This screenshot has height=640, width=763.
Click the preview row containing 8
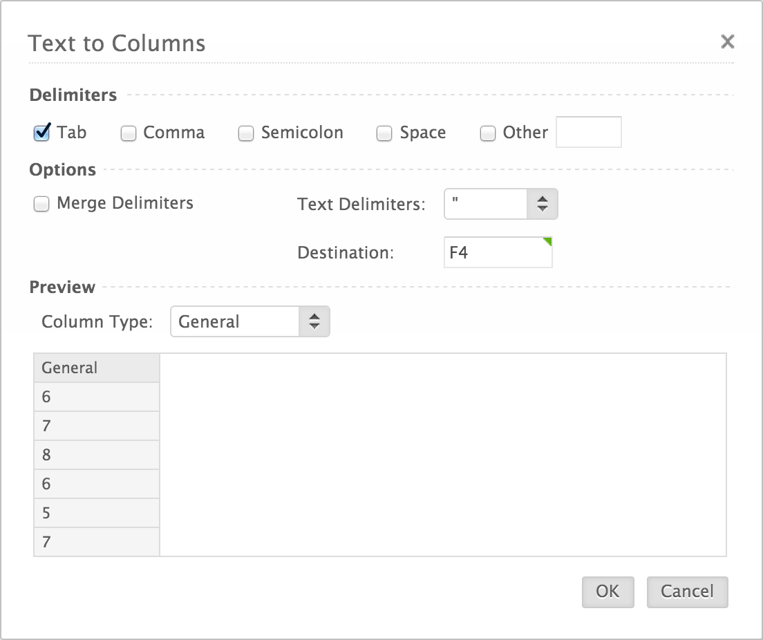point(97,455)
